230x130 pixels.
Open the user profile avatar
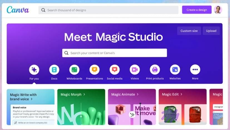[x=218, y=10]
